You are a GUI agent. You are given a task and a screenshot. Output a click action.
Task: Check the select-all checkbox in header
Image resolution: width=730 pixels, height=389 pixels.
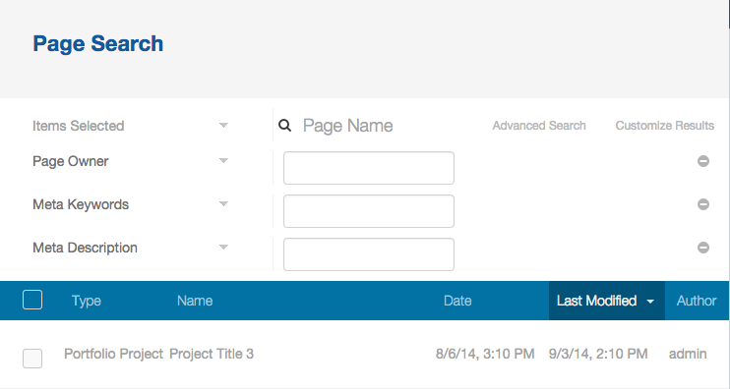click(32, 300)
